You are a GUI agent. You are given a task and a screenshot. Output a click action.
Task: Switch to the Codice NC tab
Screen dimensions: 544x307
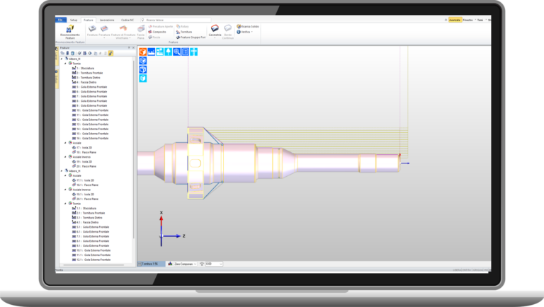tap(127, 20)
